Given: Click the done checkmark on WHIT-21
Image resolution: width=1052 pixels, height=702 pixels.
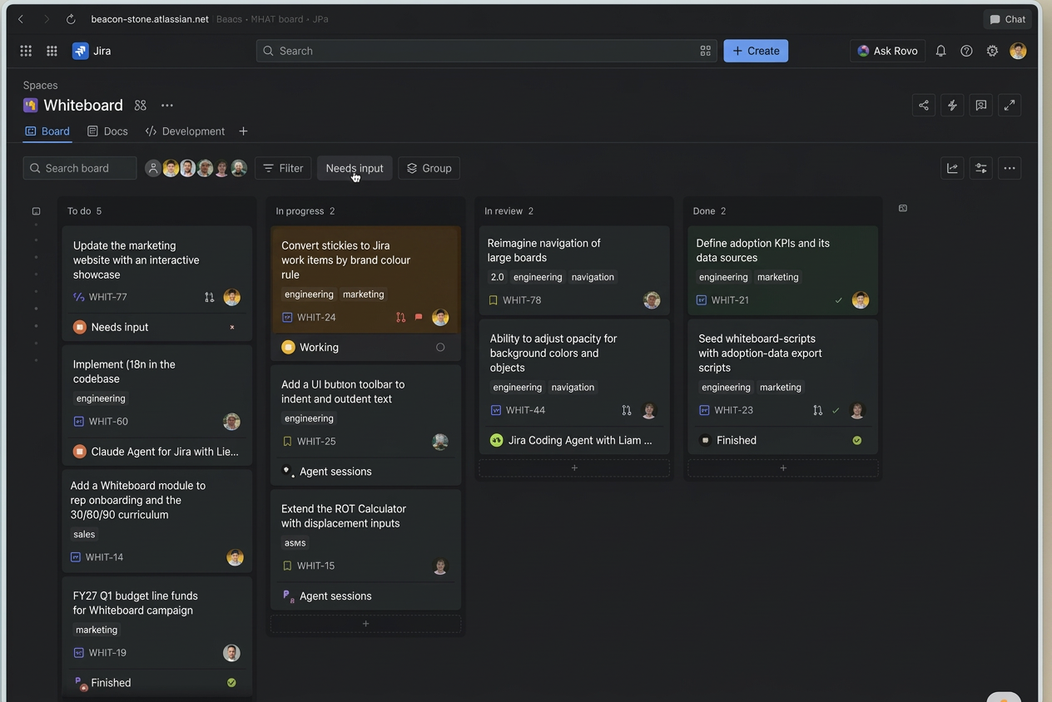Looking at the screenshot, I should (838, 300).
